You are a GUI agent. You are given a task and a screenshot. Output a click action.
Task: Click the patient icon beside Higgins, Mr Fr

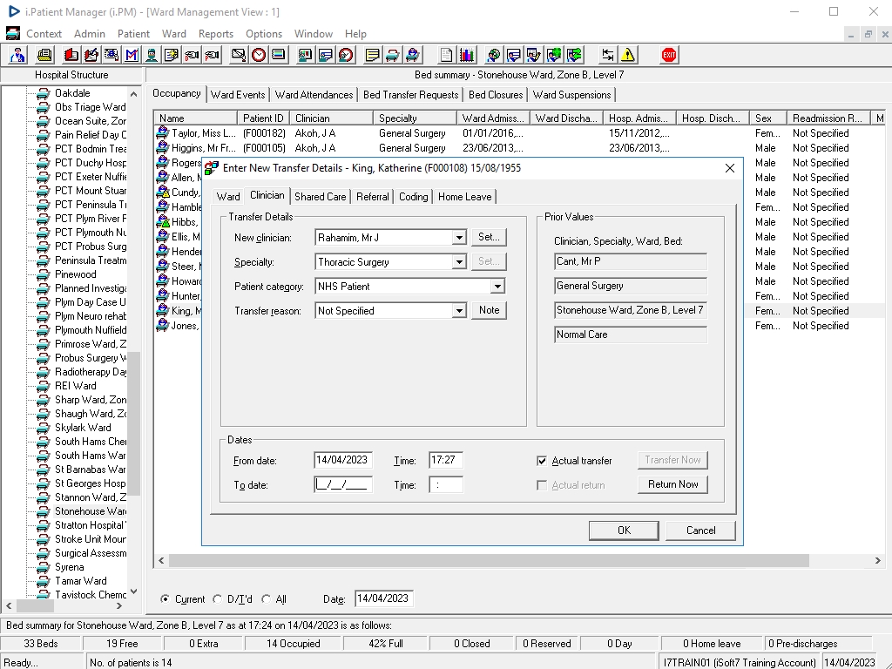[163, 148]
